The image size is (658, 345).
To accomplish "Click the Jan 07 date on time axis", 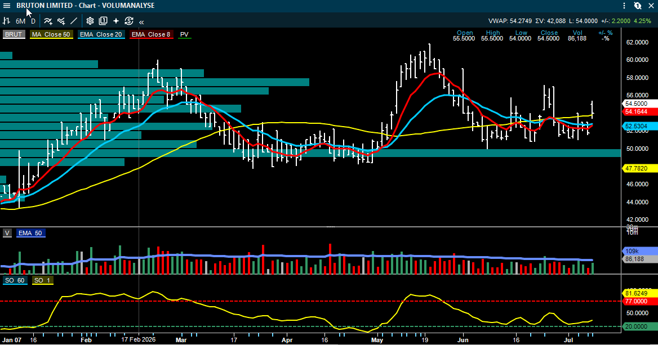I will pyautogui.click(x=12, y=340).
